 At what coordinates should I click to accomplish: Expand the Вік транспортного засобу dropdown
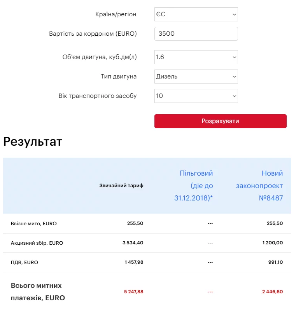pyautogui.click(x=196, y=96)
